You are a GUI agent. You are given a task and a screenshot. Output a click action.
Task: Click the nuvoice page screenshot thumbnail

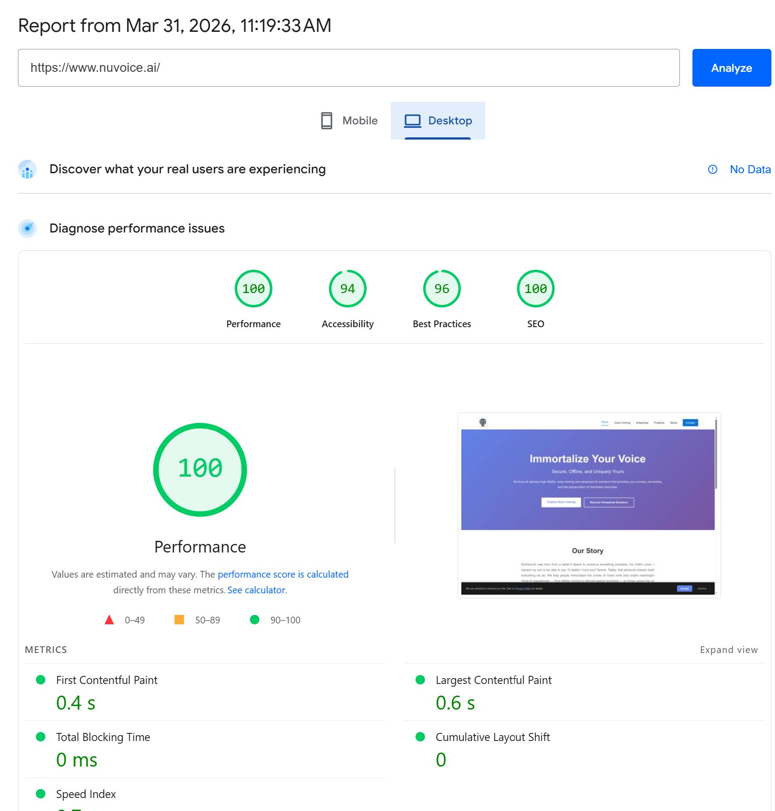[x=589, y=505]
